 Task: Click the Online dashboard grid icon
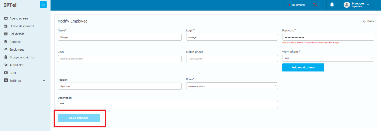[x=6, y=26]
